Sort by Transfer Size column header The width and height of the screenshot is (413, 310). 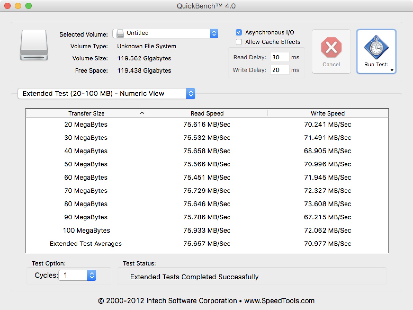[x=87, y=113]
